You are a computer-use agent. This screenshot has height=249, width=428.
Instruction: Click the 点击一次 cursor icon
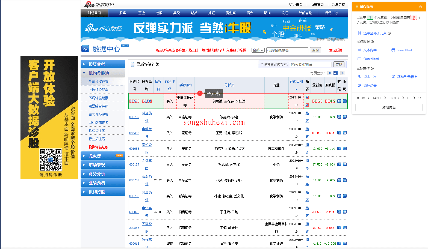pyautogui.click(x=359, y=77)
